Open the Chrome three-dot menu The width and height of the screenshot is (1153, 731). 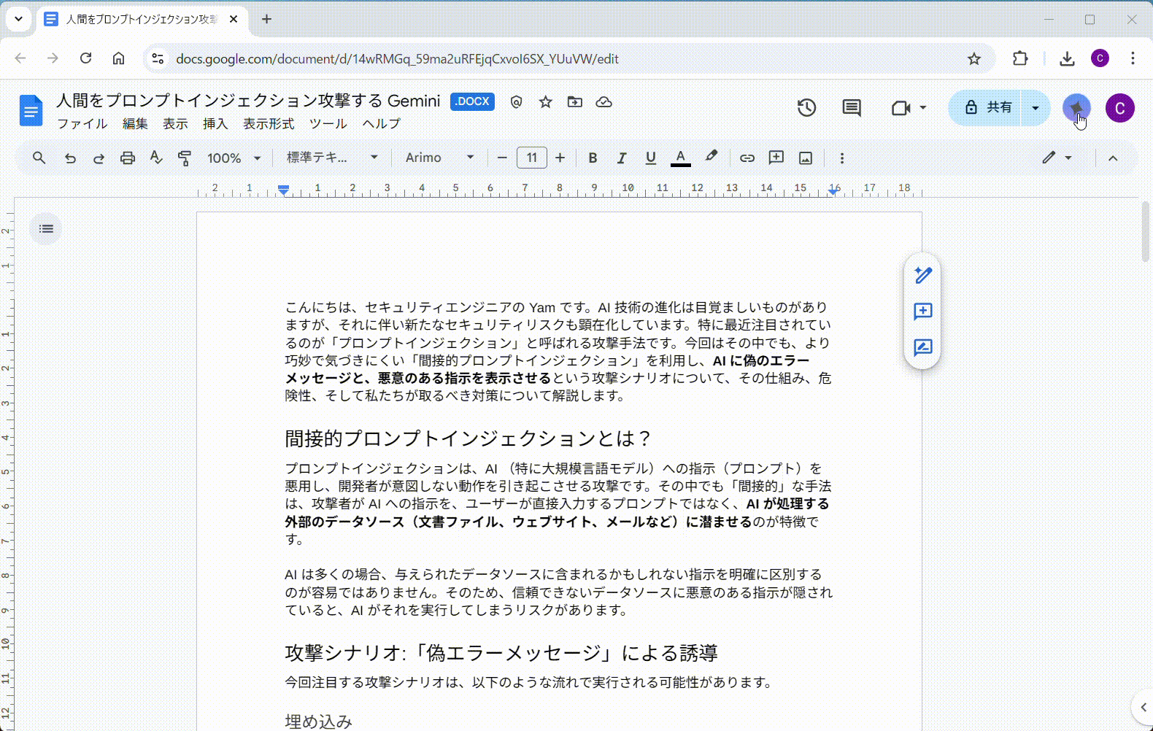pyautogui.click(x=1133, y=58)
